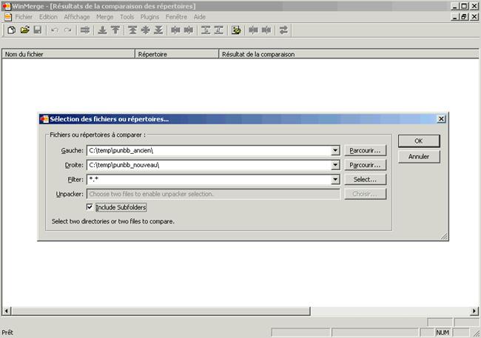The width and height of the screenshot is (481, 338).
Task: Expand the Gauche path dropdown
Action: [x=335, y=151]
